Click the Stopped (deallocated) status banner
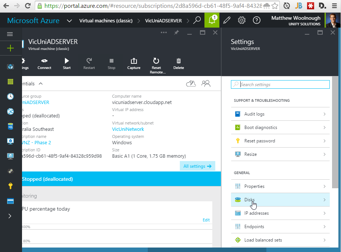 (x=121, y=179)
